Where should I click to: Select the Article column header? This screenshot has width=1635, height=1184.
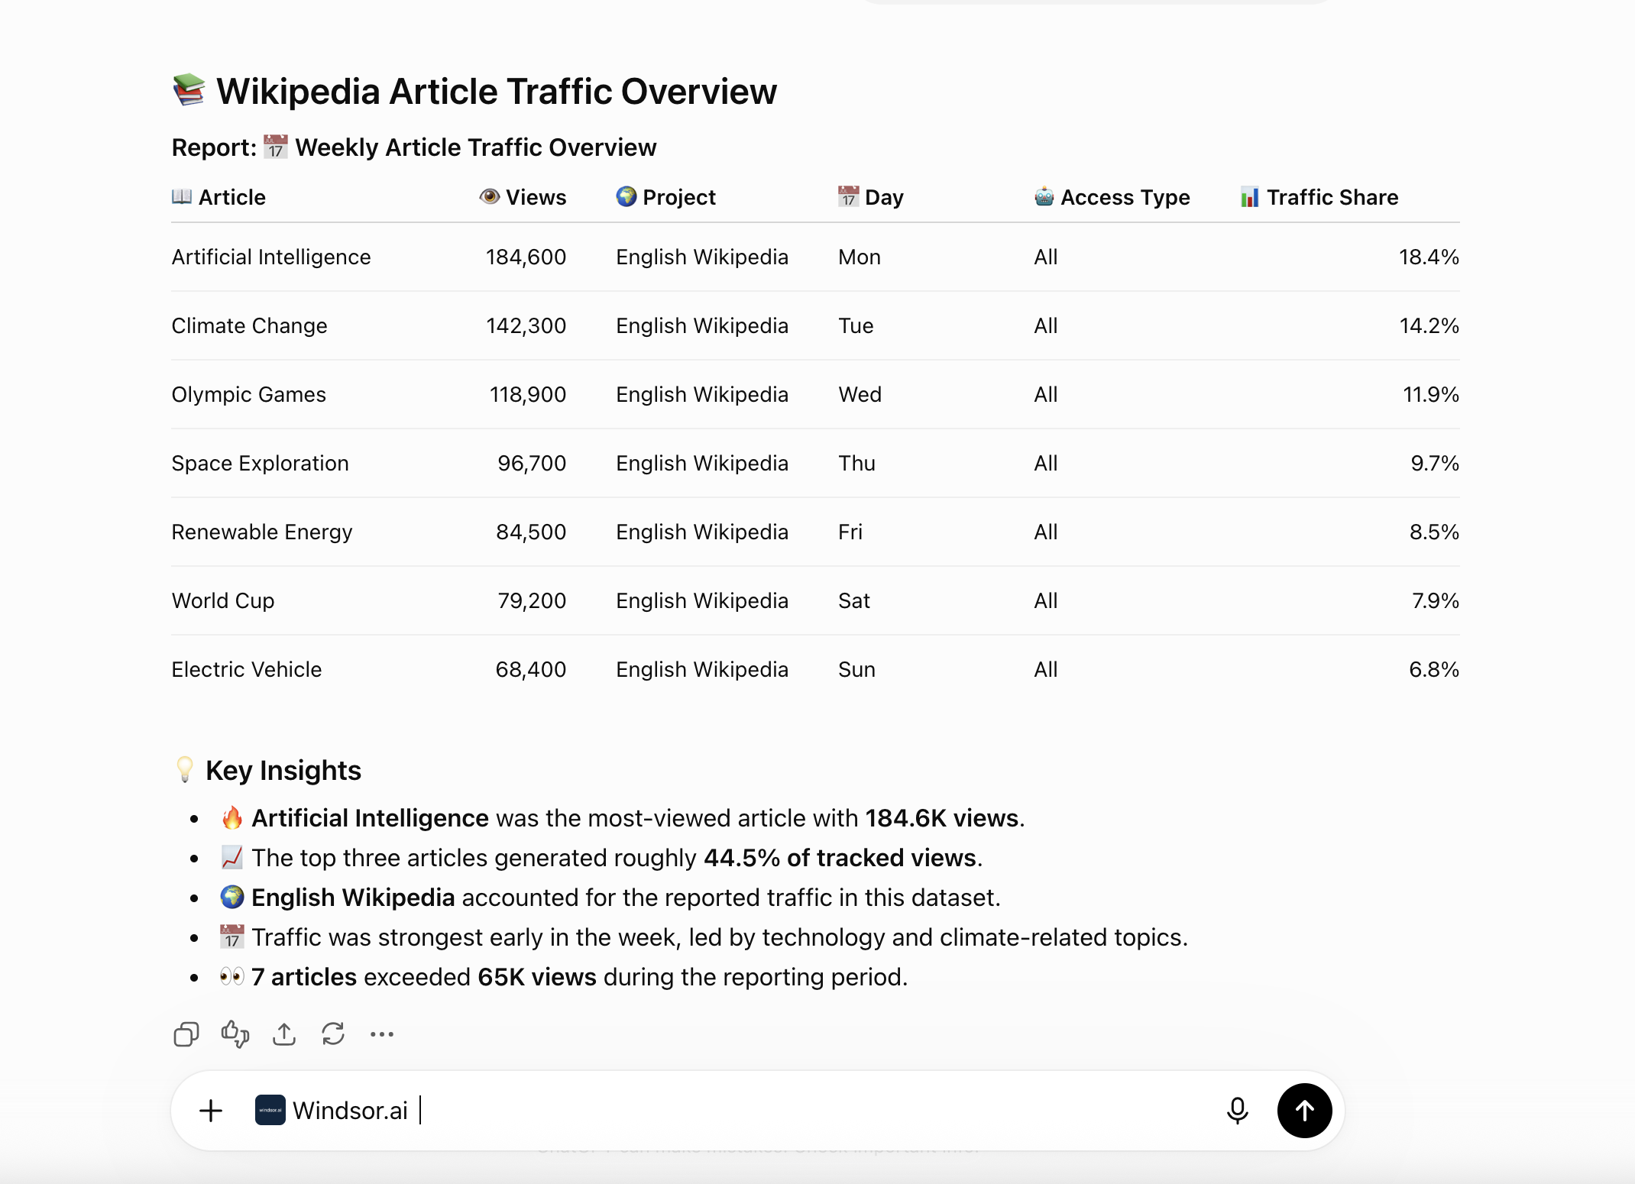pos(219,197)
